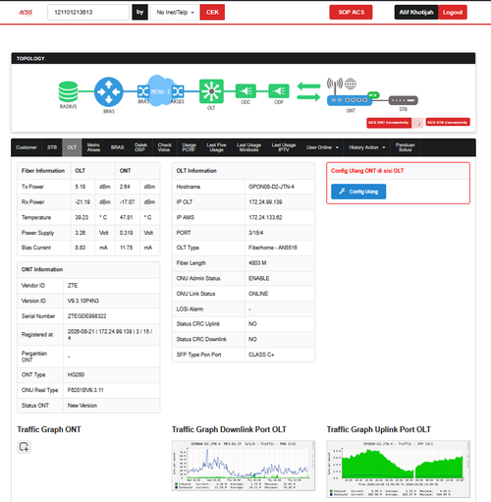
Task: Click the hostname value GPON08-D2-JTN-4
Action: (x=271, y=187)
